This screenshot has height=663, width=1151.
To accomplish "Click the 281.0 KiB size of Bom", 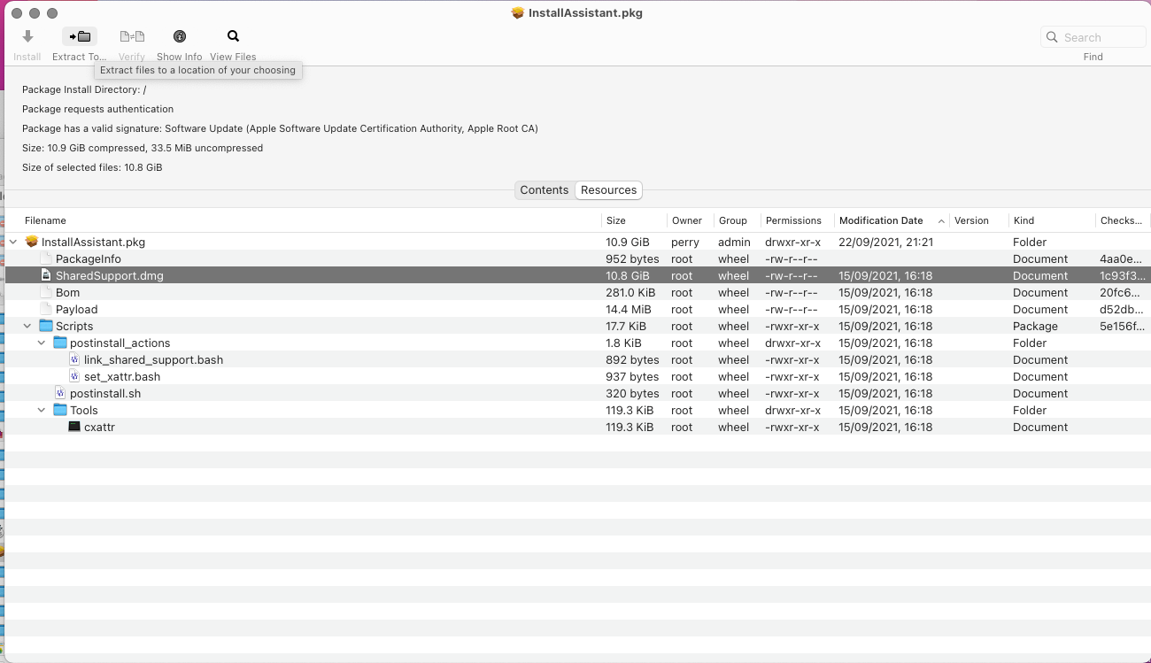I will pos(630,292).
